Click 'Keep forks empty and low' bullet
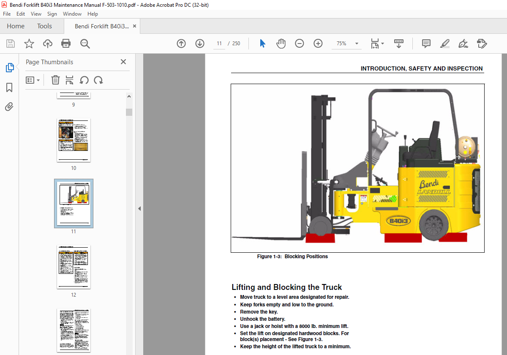The width and height of the screenshot is (507, 355). click(287, 305)
